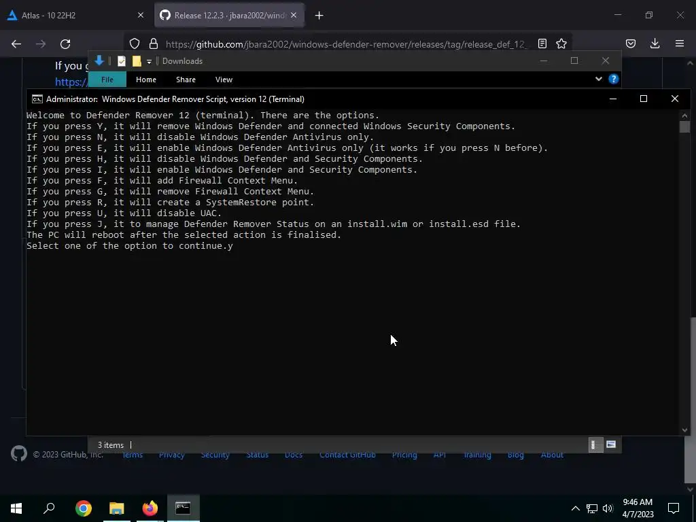The image size is (696, 522).
Task: Open Blog link in GitHub footer
Action: [515, 455]
